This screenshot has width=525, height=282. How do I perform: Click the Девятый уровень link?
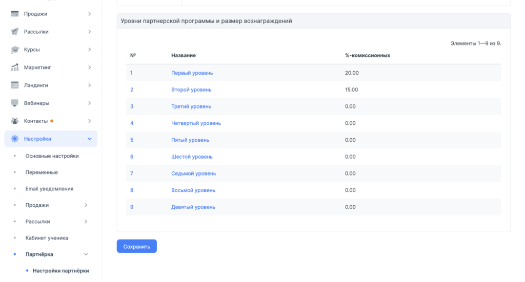point(193,207)
